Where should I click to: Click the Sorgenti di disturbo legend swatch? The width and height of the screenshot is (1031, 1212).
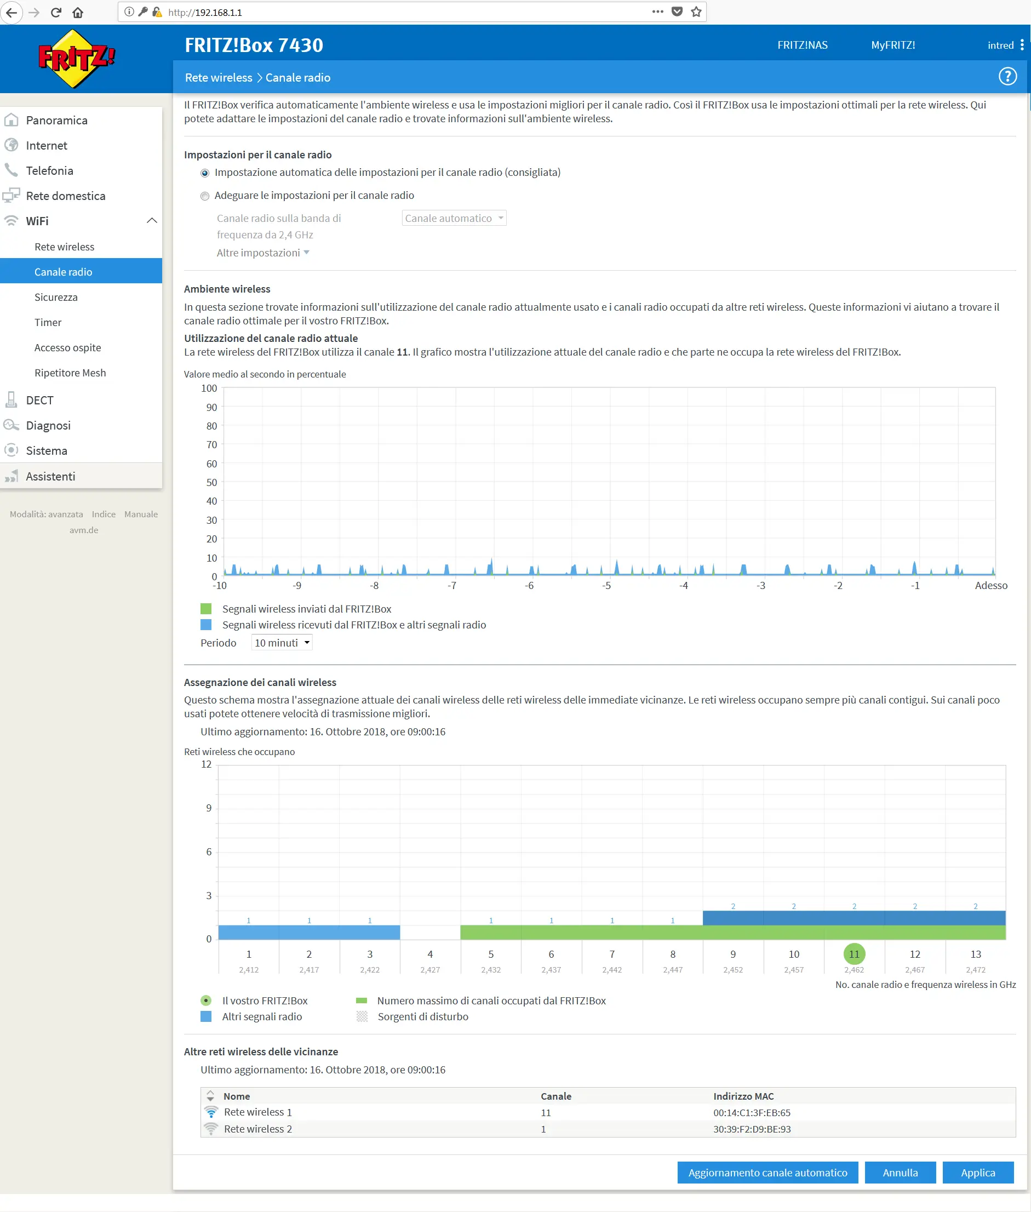coord(362,1016)
